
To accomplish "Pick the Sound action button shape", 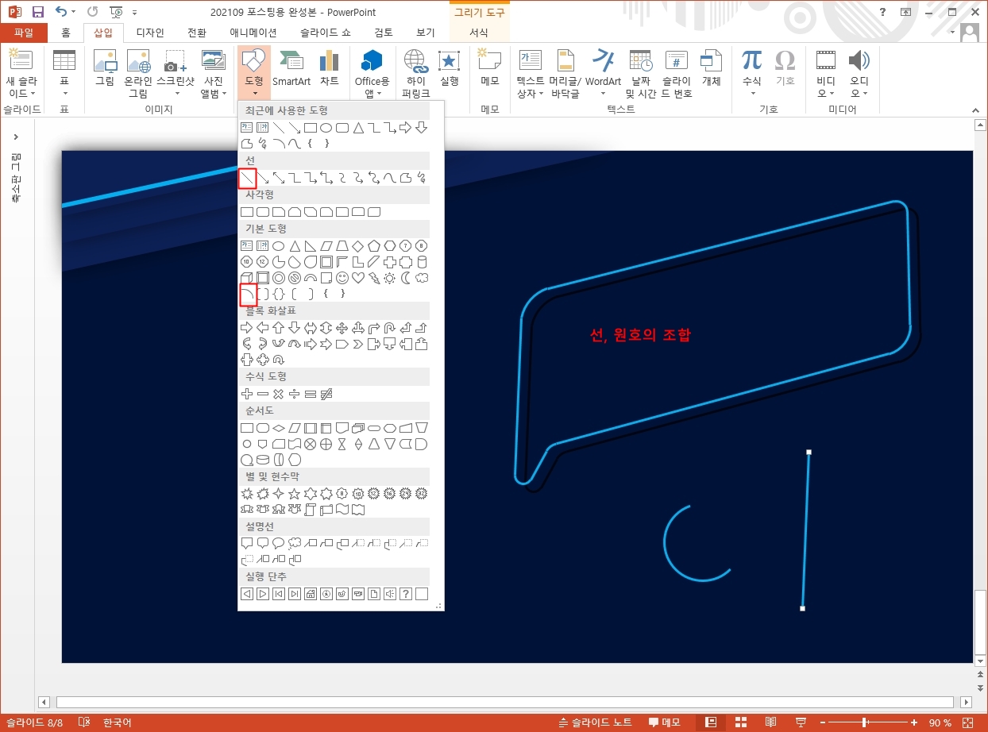I will pos(390,594).
